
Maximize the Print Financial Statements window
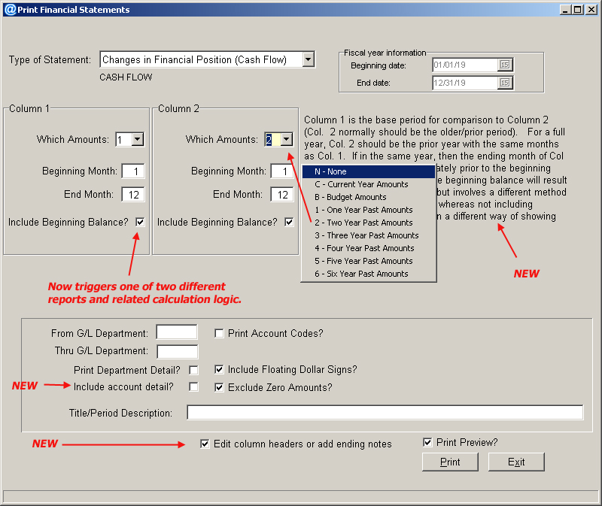coord(577,10)
